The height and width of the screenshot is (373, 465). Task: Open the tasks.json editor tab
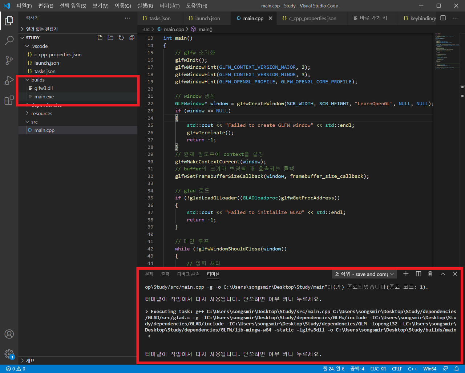tap(160, 18)
